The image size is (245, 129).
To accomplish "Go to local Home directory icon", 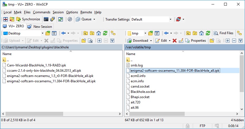I will 99,33.
